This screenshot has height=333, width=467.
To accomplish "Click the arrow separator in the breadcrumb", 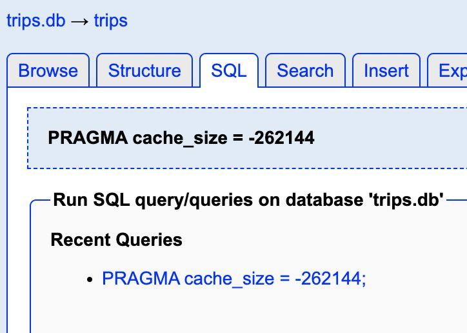I will (x=79, y=21).
